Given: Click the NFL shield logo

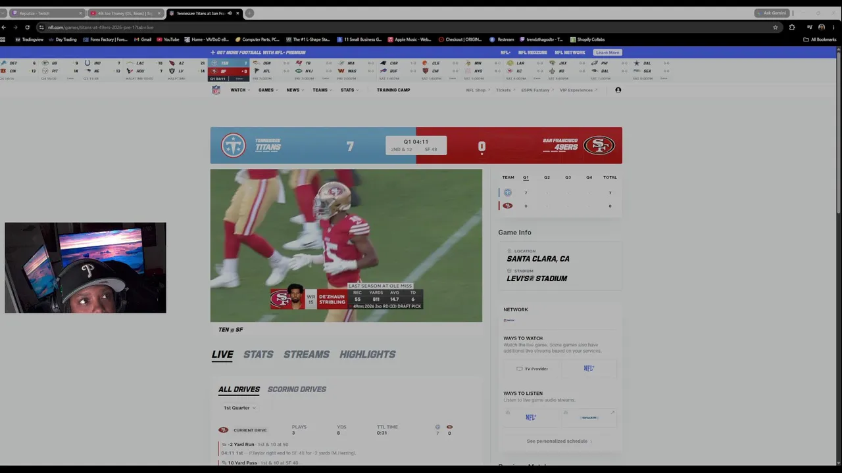Looking at the screenshot, I should (216, 90).
